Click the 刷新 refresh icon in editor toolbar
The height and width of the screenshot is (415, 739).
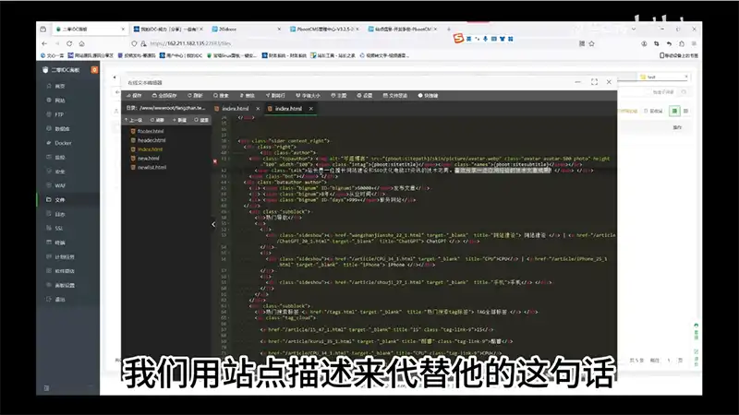pos(196,95)
